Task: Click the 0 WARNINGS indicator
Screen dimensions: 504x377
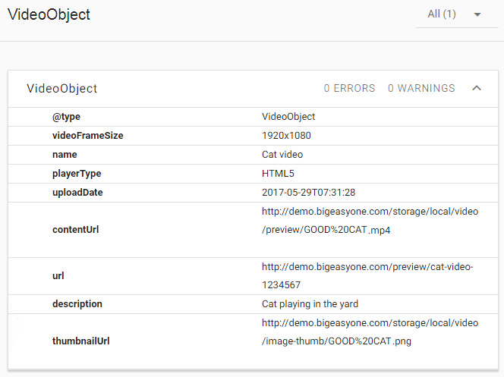Action: point(421,89)
